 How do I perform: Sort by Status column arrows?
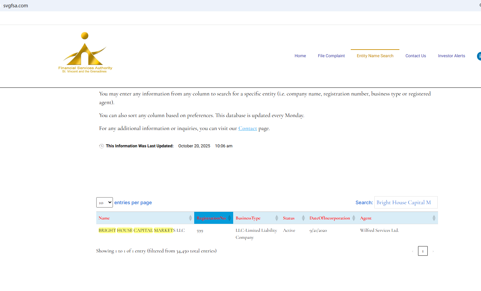[x=303, y=218]
